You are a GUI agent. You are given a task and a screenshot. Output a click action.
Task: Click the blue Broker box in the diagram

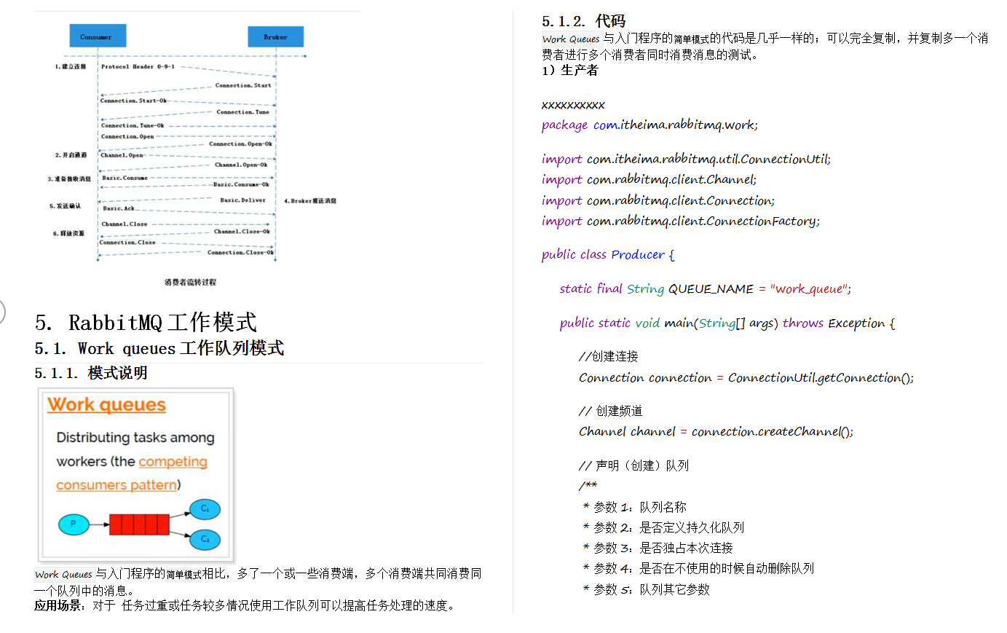pos(275,37)
